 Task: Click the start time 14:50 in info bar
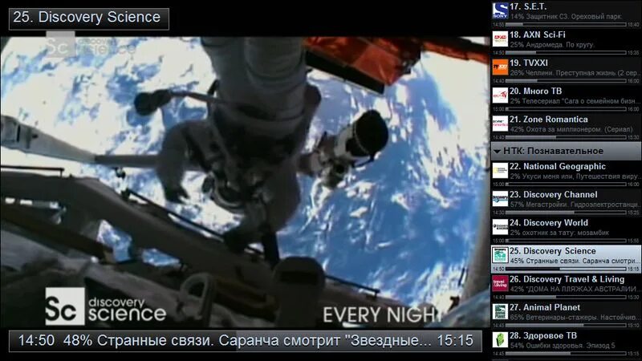coord(36,340)
